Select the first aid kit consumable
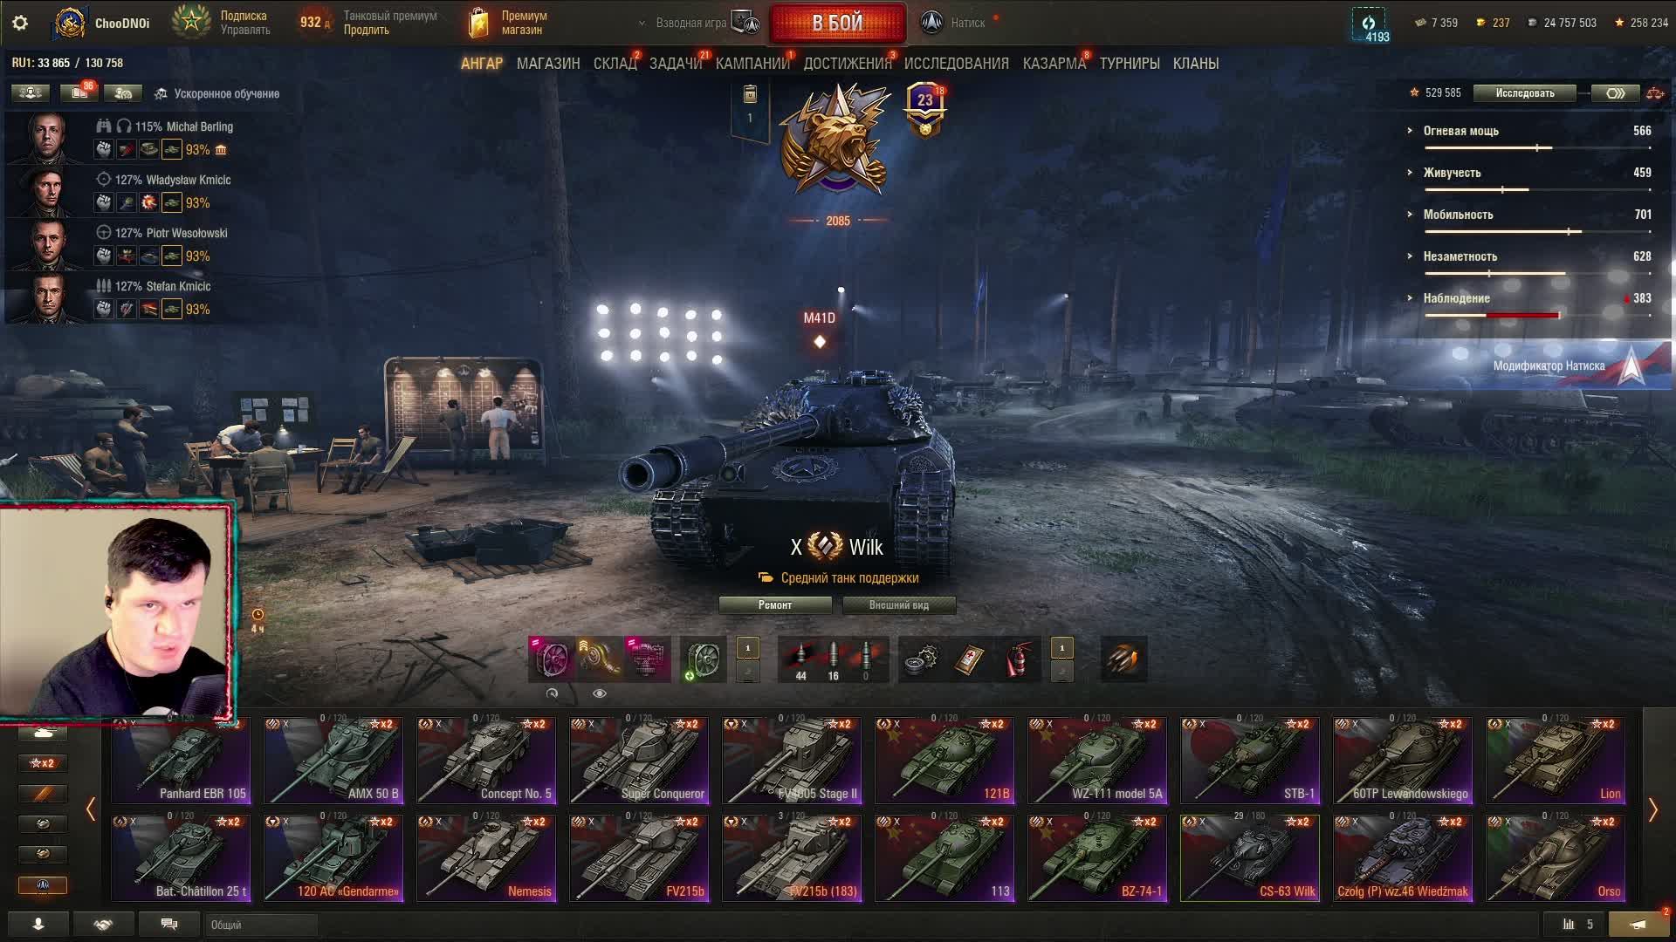Viewport: 1676px width, 942px height. coord(969,659)
